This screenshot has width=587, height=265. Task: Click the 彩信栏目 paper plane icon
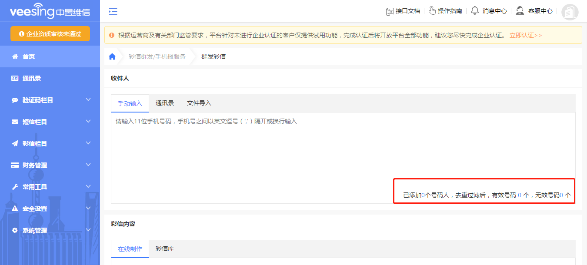[15, 143]
